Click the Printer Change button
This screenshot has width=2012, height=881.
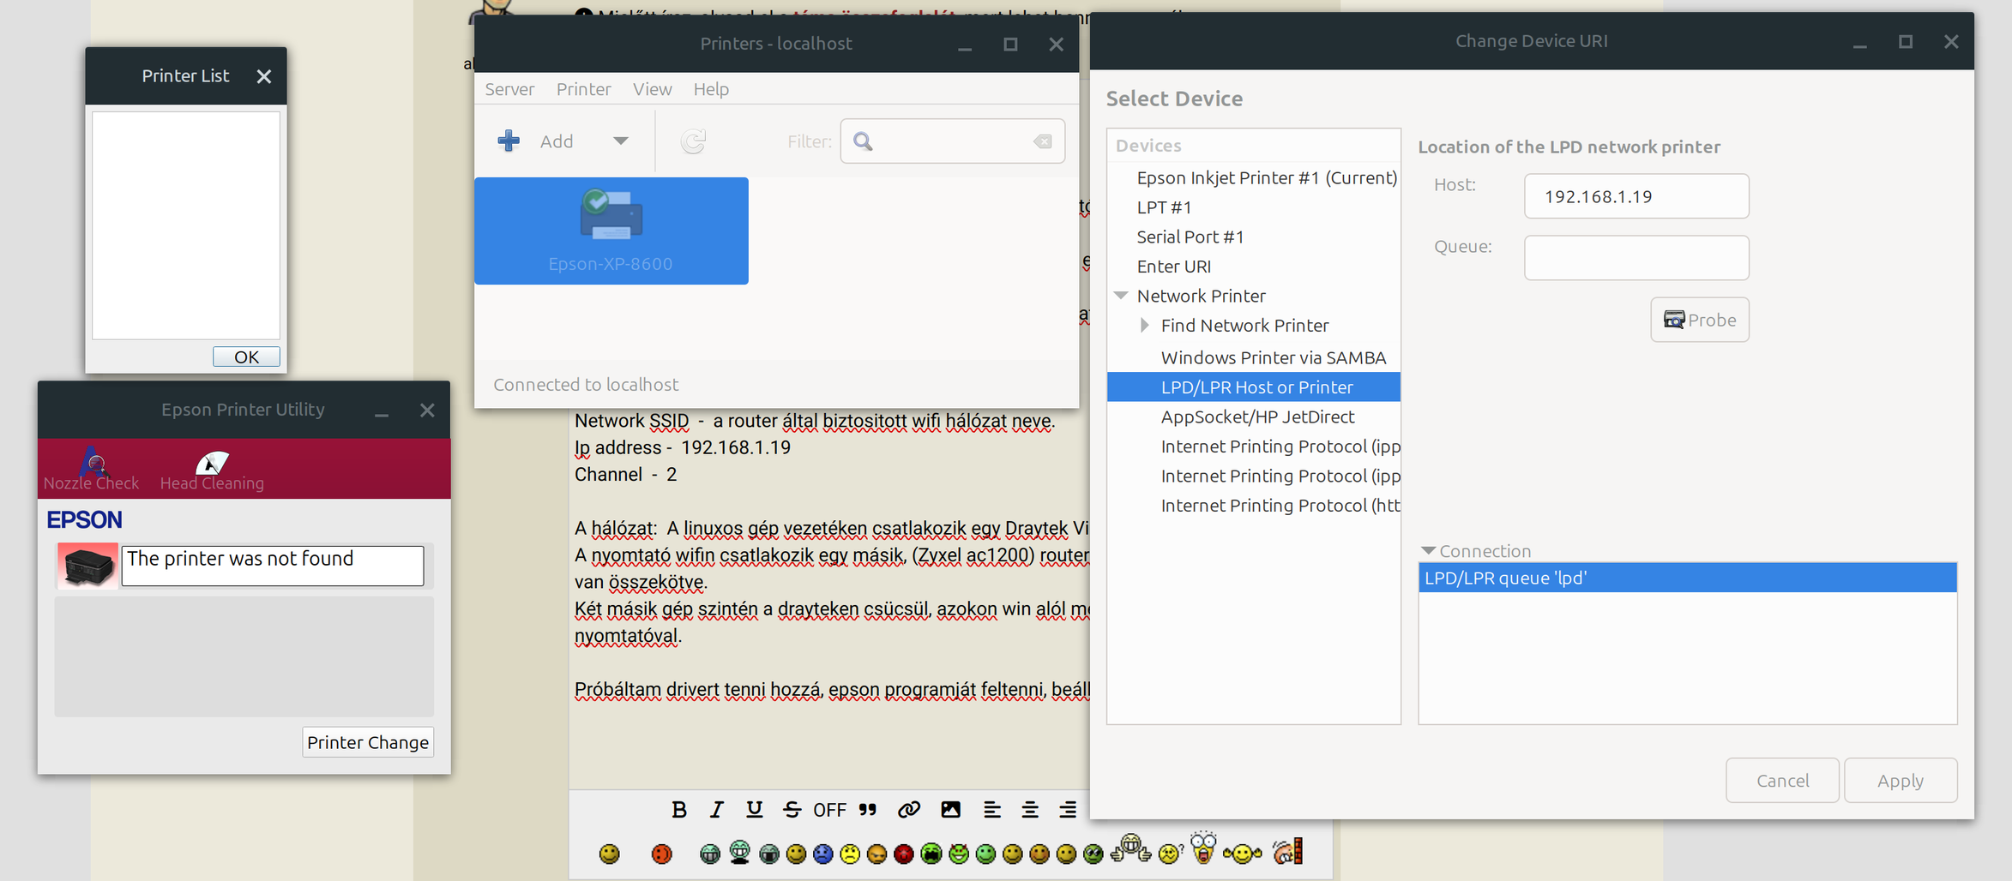(368, 742)
